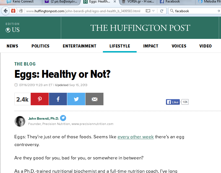Viewport: 221px width, 173px height.
Task: Tweet the article using Twitter share button
Action: click(76, 99)
